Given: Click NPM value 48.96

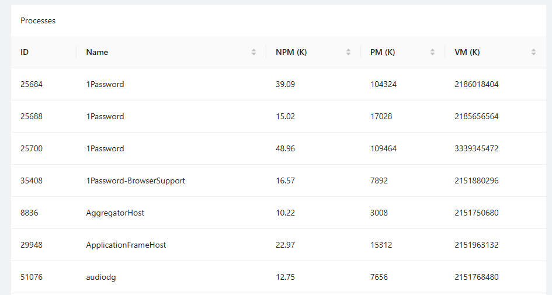Looking at the screenshot, I should pos(285,148).
